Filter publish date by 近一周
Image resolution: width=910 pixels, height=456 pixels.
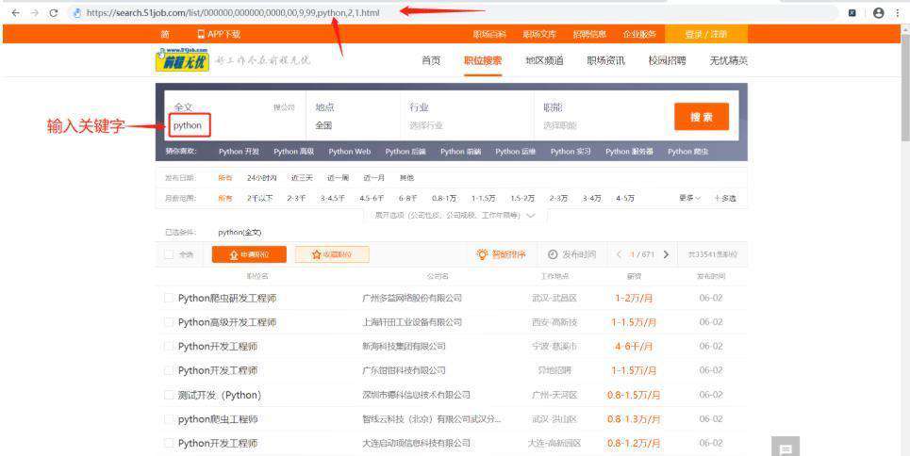click(x=338, y=178)
